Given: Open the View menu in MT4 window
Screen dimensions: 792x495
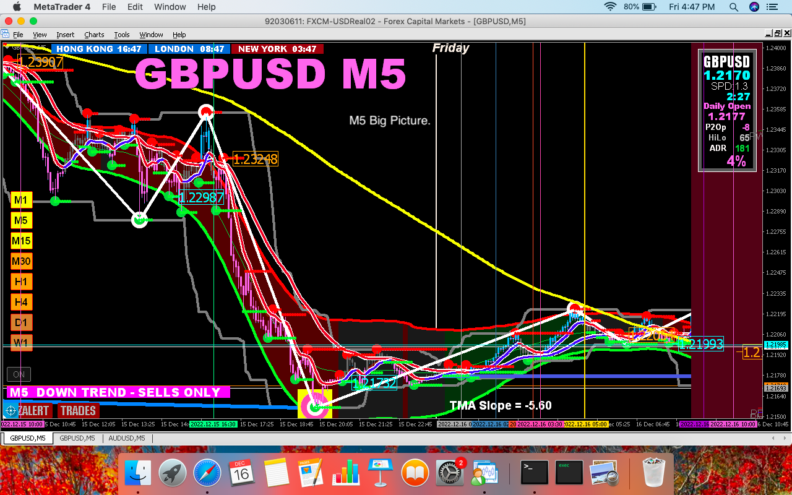Looking at the screenshot, I should (x=40, y=35).
